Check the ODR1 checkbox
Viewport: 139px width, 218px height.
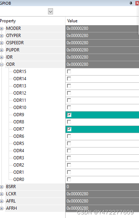[69, 172]
